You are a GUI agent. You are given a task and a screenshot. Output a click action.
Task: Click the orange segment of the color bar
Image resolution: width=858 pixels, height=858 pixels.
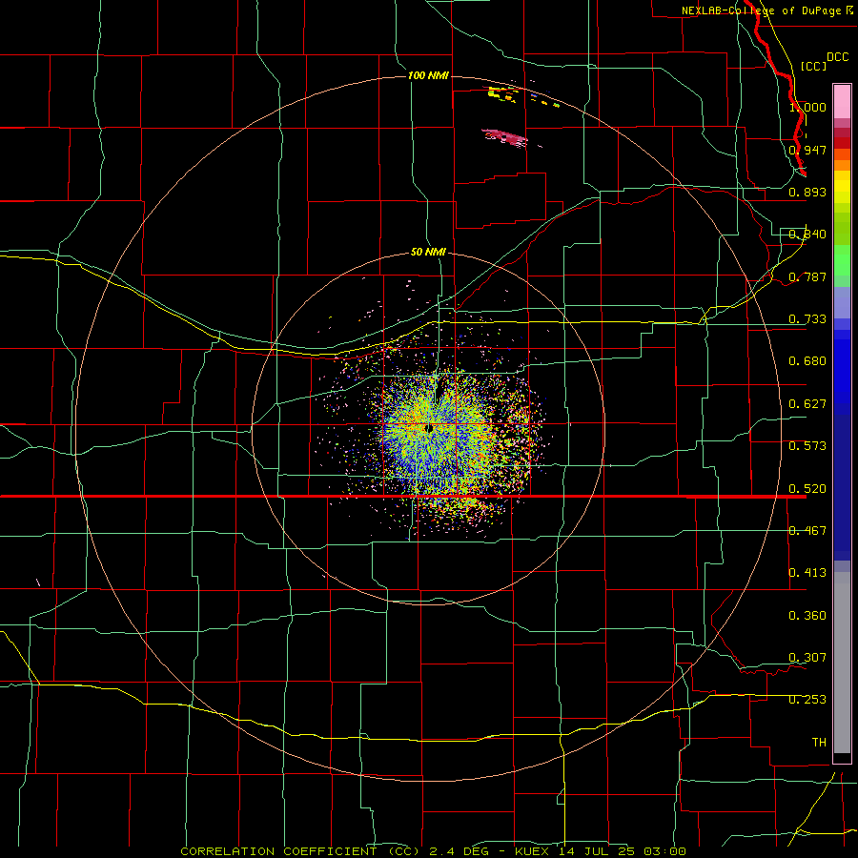click(x=842, y=165)
